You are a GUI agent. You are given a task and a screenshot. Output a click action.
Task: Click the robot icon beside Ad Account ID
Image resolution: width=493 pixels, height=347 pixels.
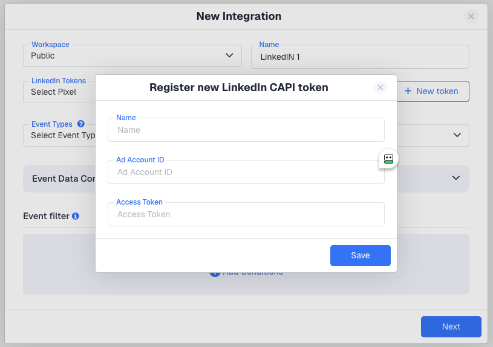point(388,159)
